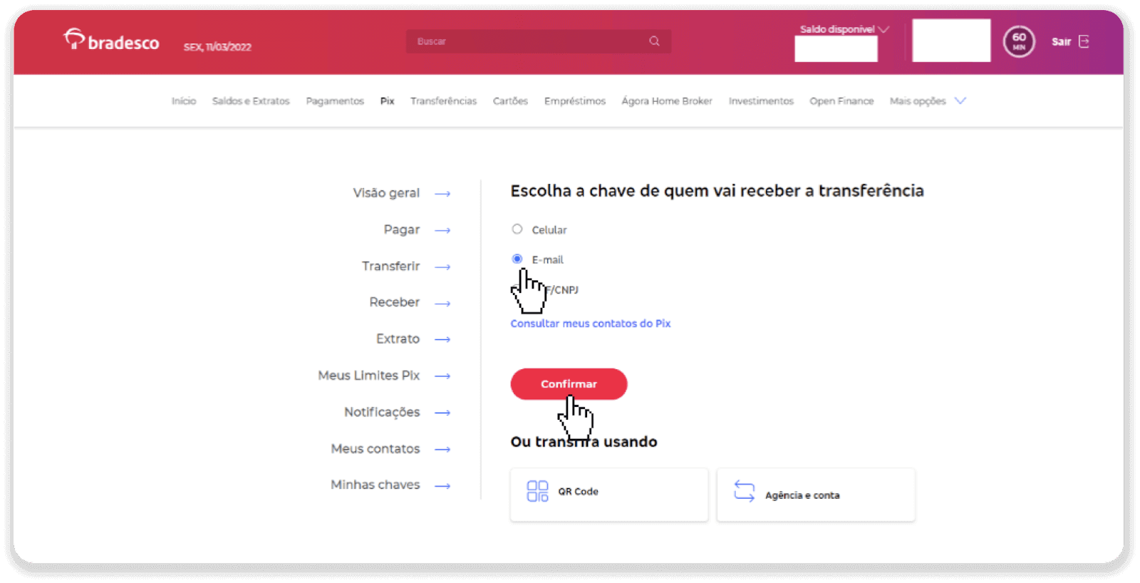Click the arrow next to Visão geral
This screenshot has width=1140, height=583.
pyautogui.click(x=442, y=194)
